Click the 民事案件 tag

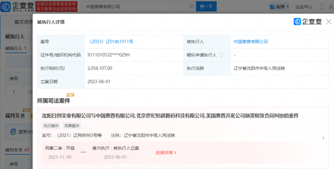point(72,126)
